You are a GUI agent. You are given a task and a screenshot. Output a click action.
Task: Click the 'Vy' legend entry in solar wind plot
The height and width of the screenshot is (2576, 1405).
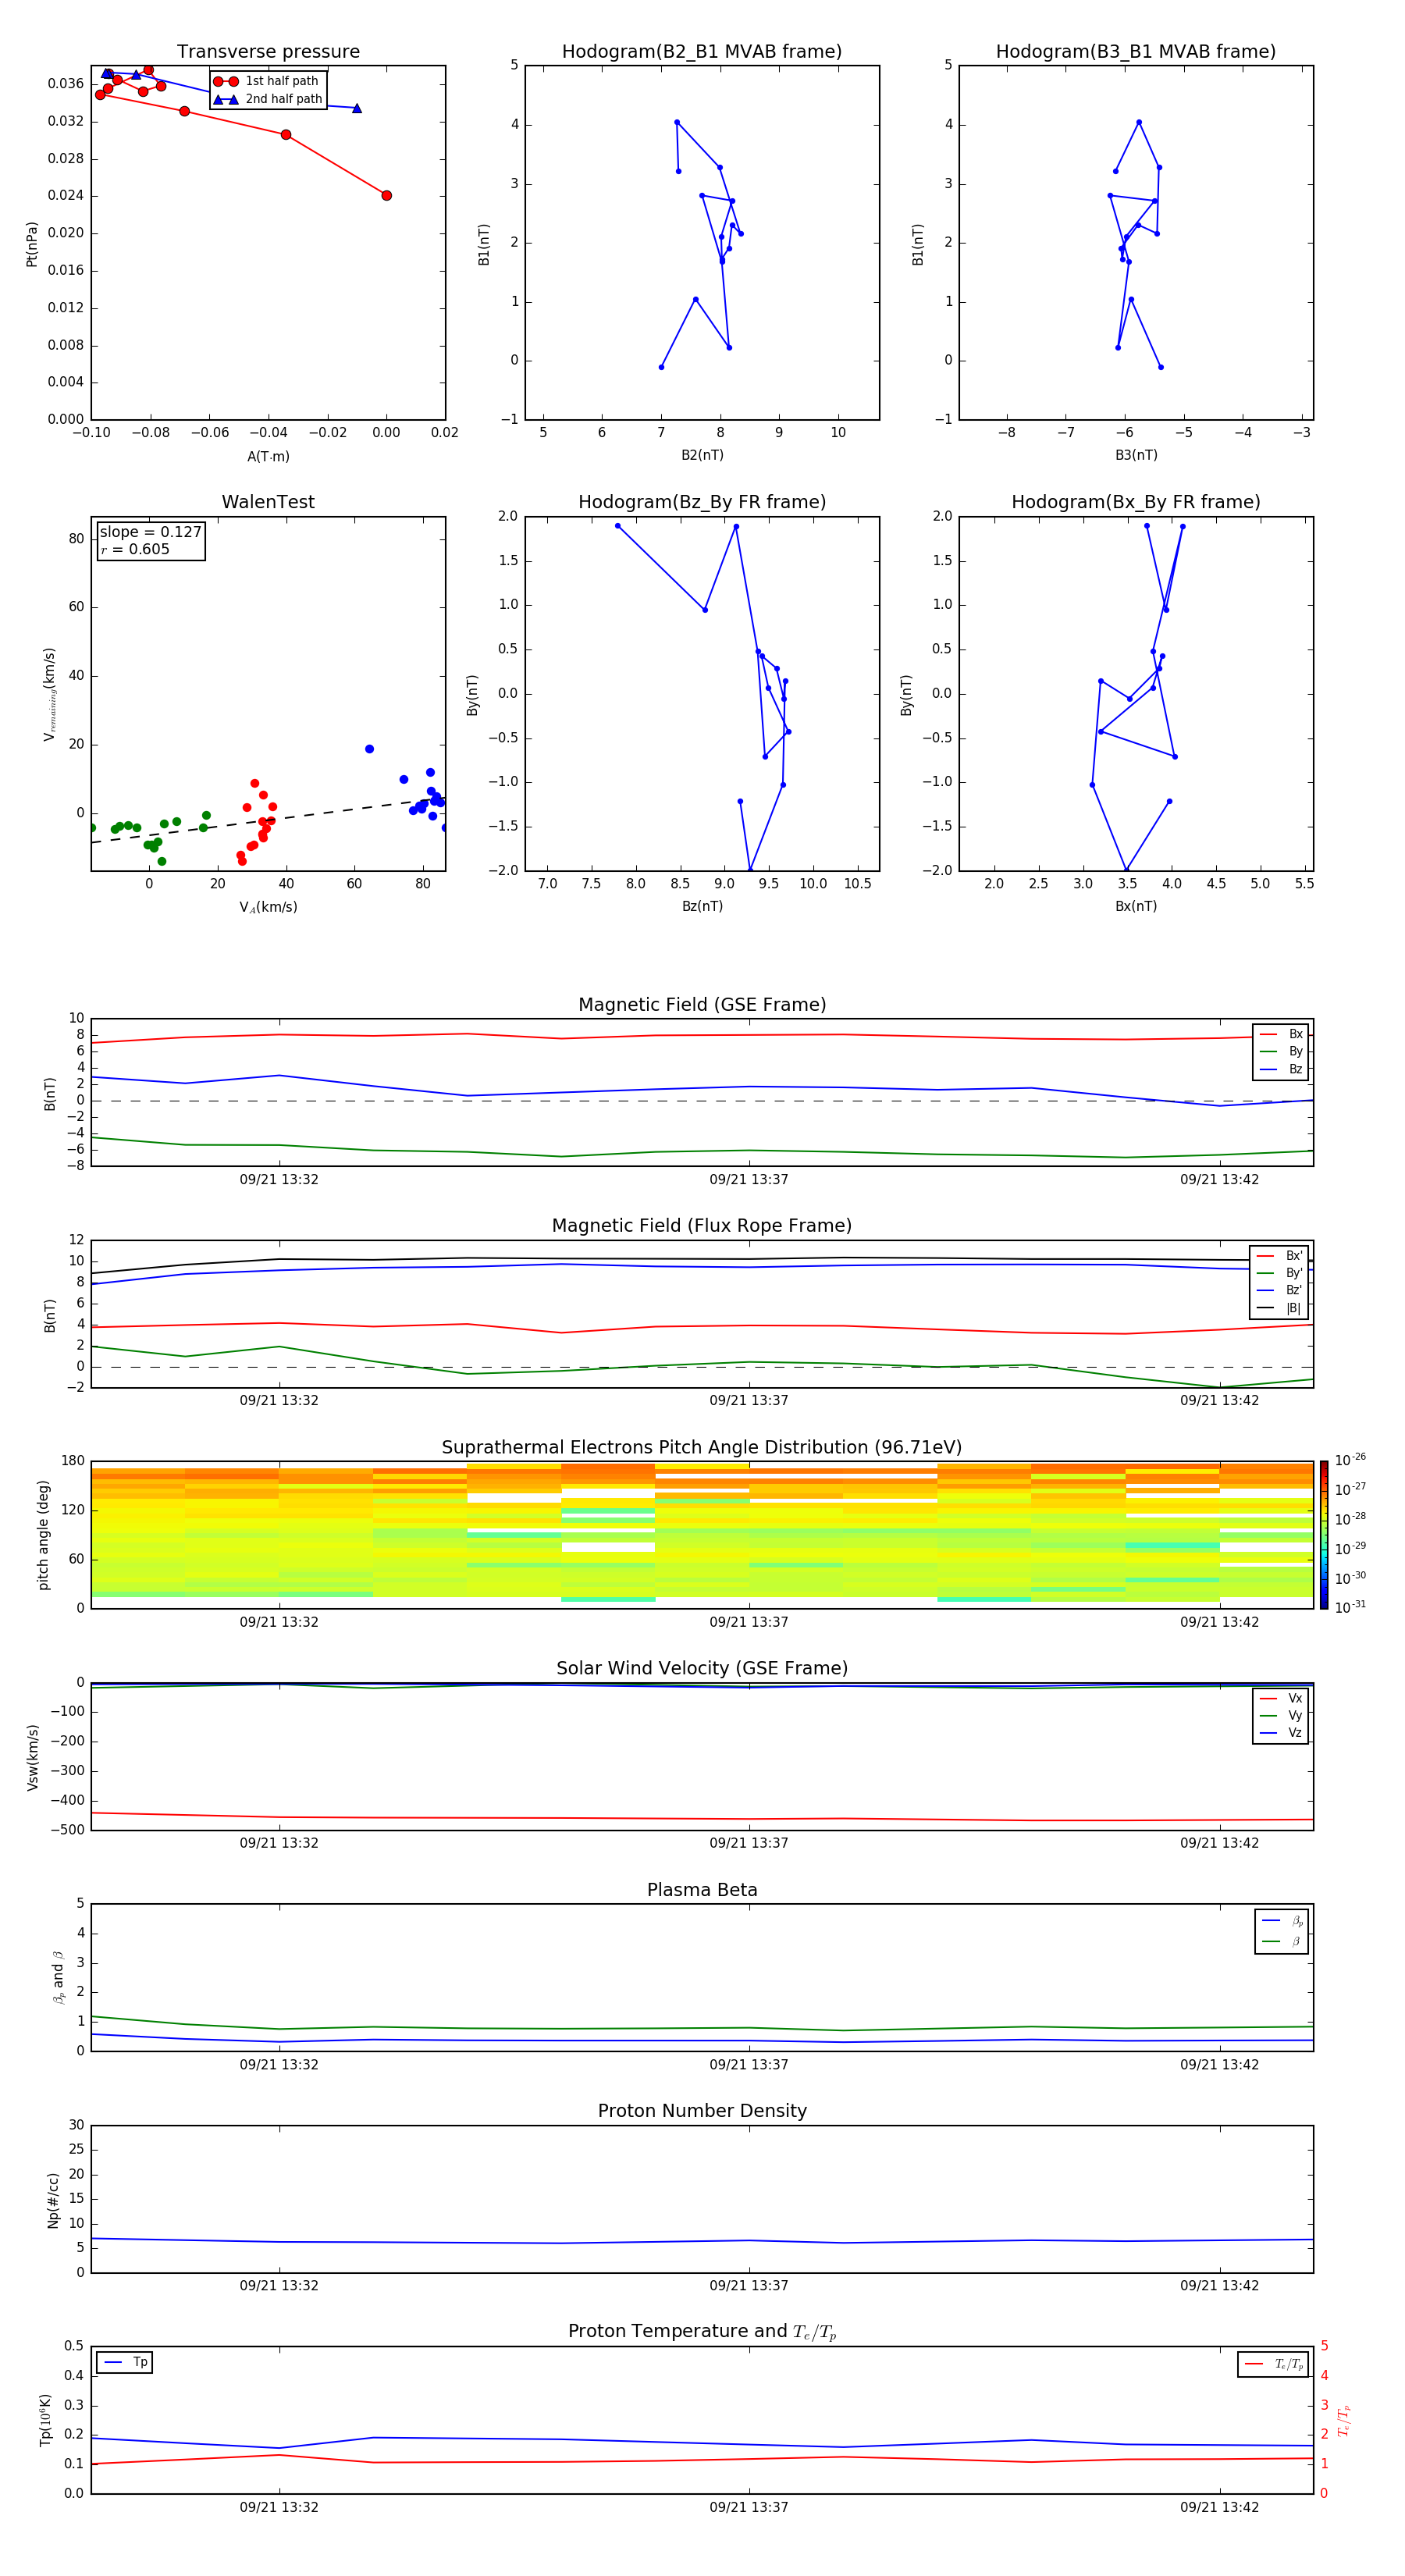point(1281,1716)
